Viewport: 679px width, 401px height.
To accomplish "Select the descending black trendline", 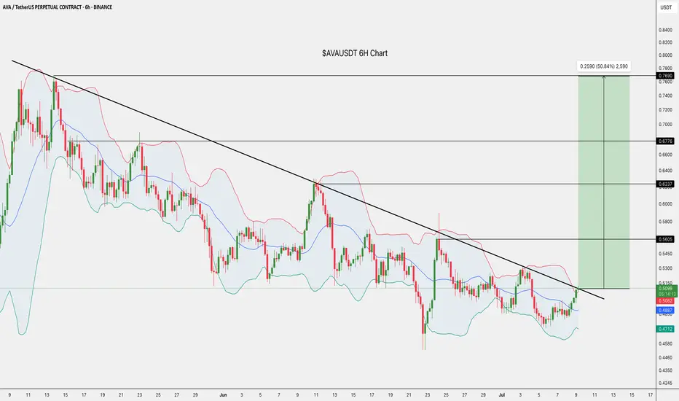I will pyautogui.click(x=307, y=179).
